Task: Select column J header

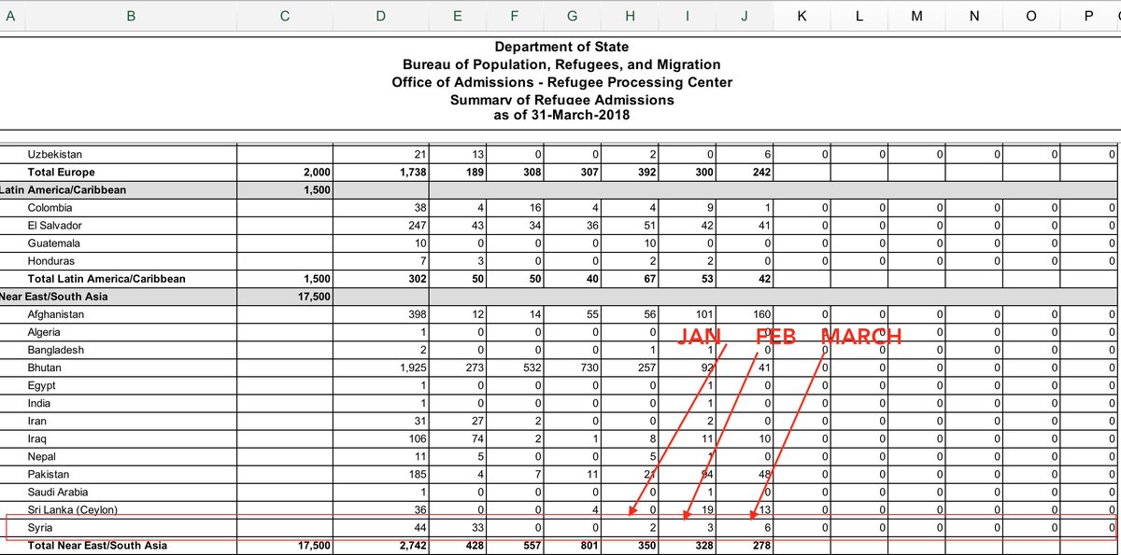Action: click(745, 15)
